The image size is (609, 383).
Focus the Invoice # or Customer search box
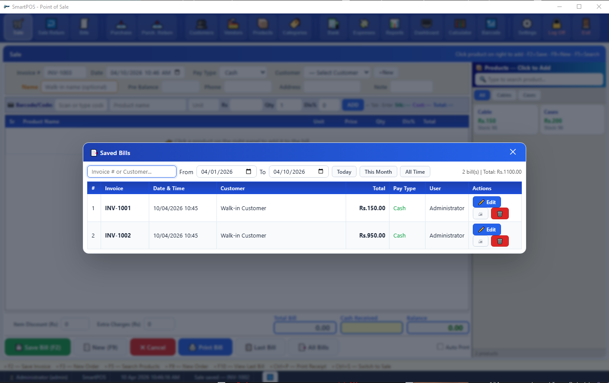click(x=131, y=172)
